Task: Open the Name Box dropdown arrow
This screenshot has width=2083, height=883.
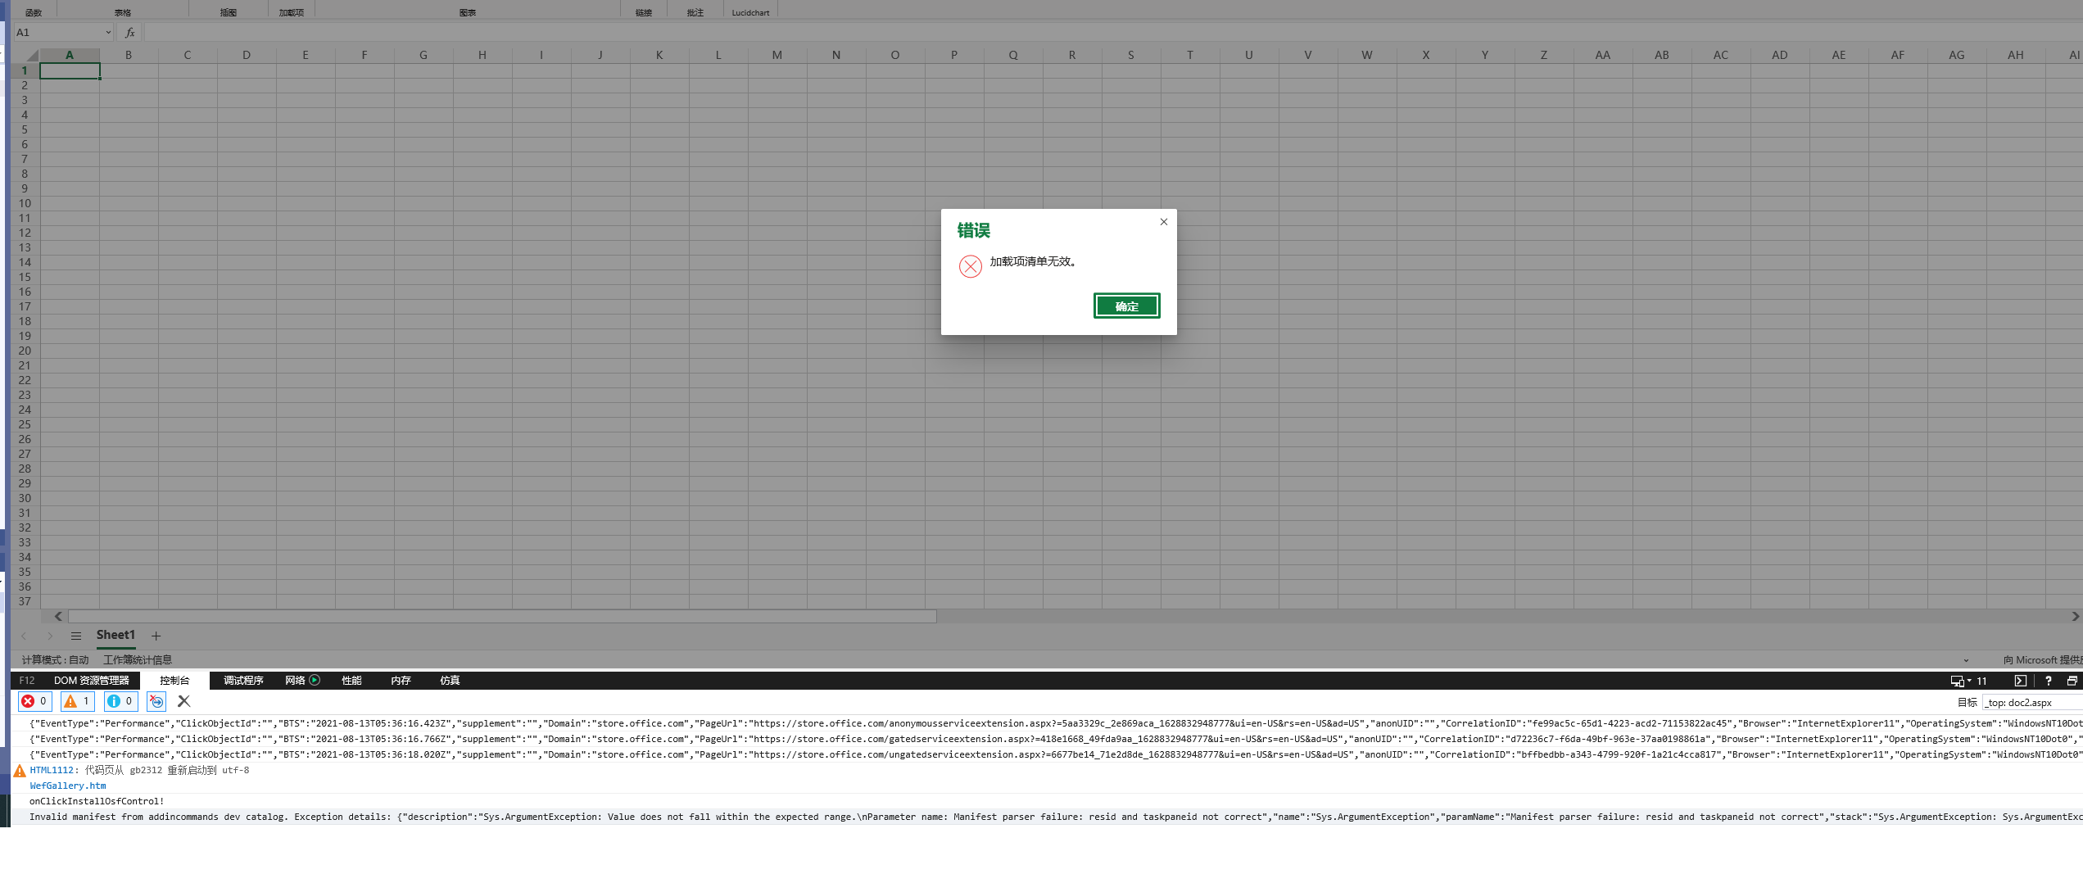Action: point(107,32)
